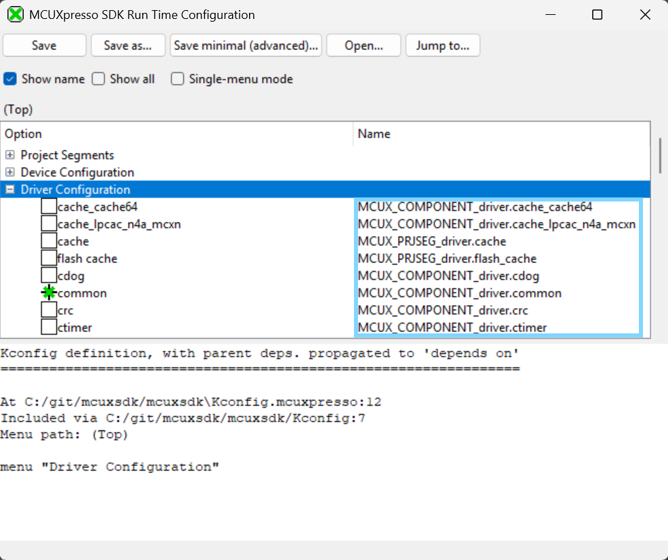Check the ctimer option
668x560 pixels.
point(48,327)
